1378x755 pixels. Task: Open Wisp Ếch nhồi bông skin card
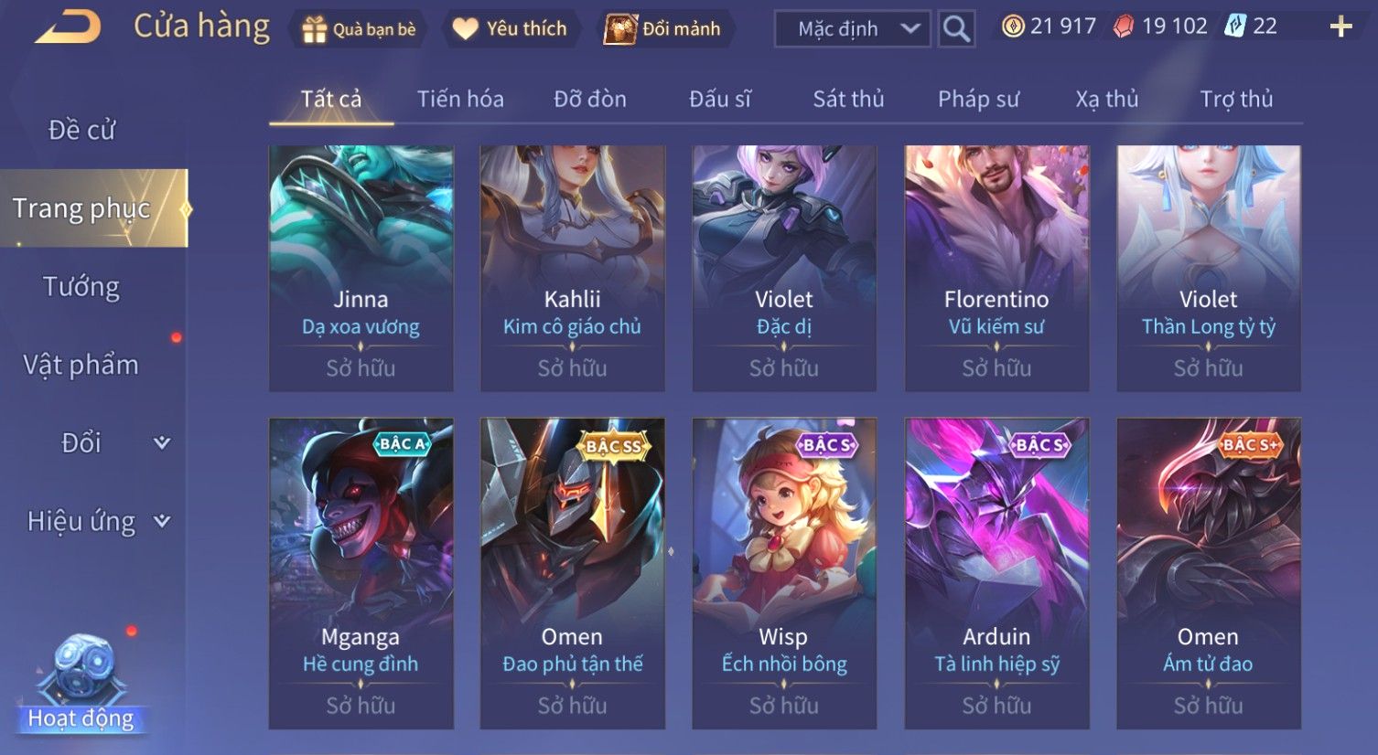784,573
